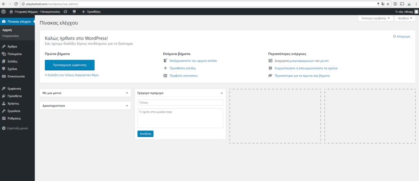The height and width of the screenshot is (181, 419).
Task: Click the Cast screen icon
Action: pos(402,4)
